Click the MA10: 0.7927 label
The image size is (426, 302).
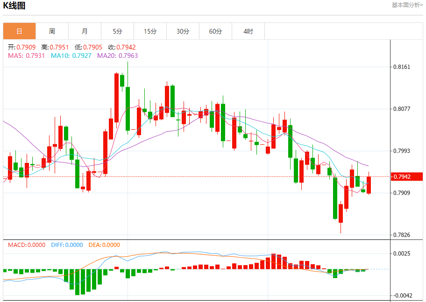(x=71, y=56)
